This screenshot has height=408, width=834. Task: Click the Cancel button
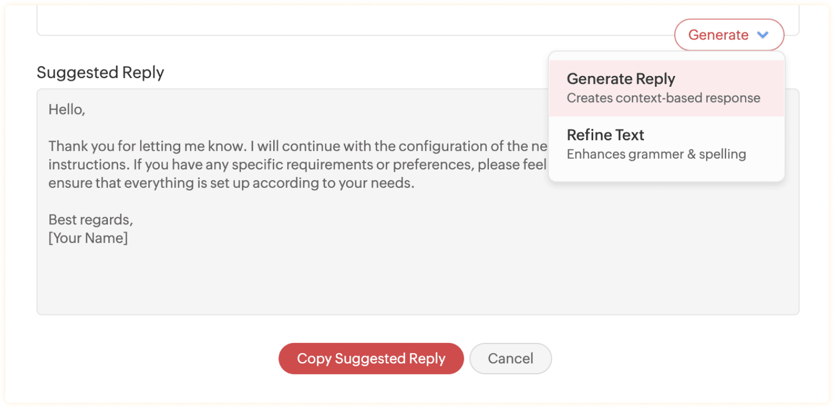pos(510,358)
